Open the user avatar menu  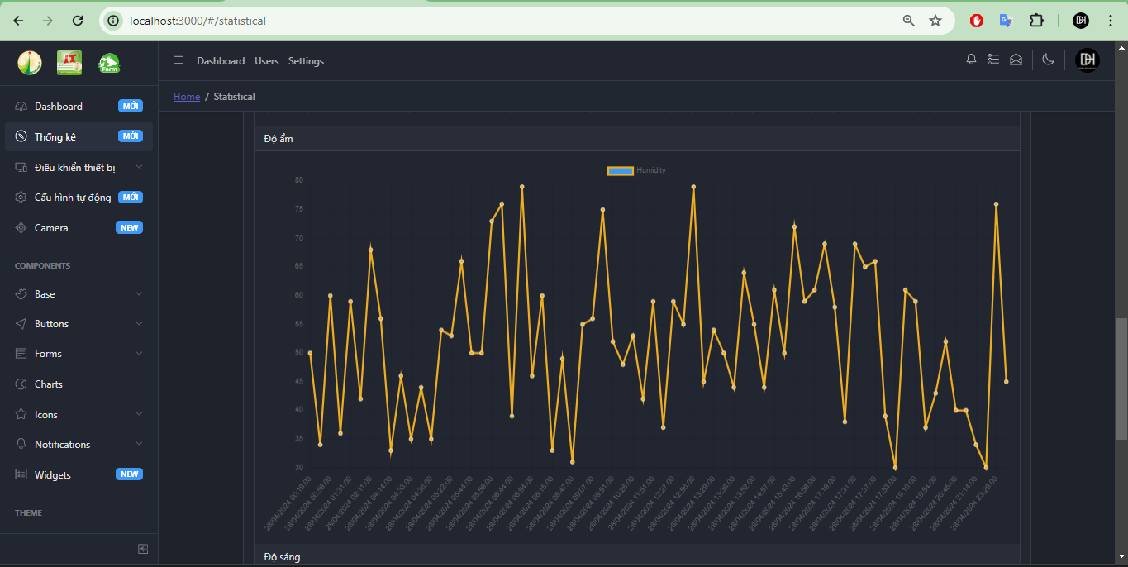1088,60
